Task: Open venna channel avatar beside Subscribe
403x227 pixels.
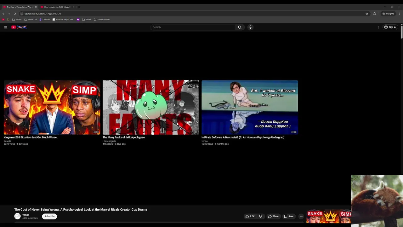Action: pyautogui.click(x=17, y=216)
